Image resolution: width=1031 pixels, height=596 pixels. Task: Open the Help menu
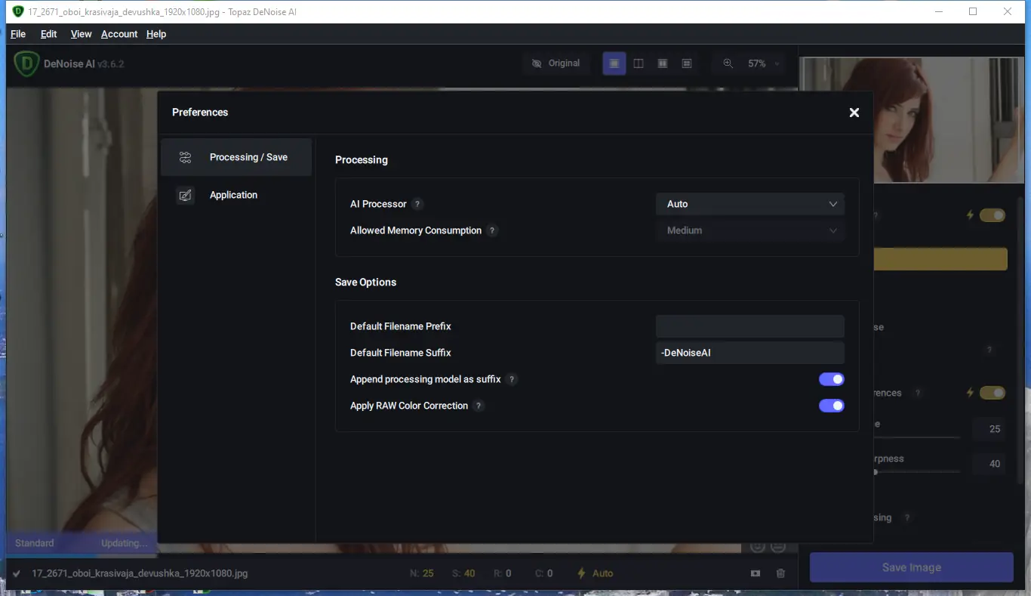[x=156, y=34]
